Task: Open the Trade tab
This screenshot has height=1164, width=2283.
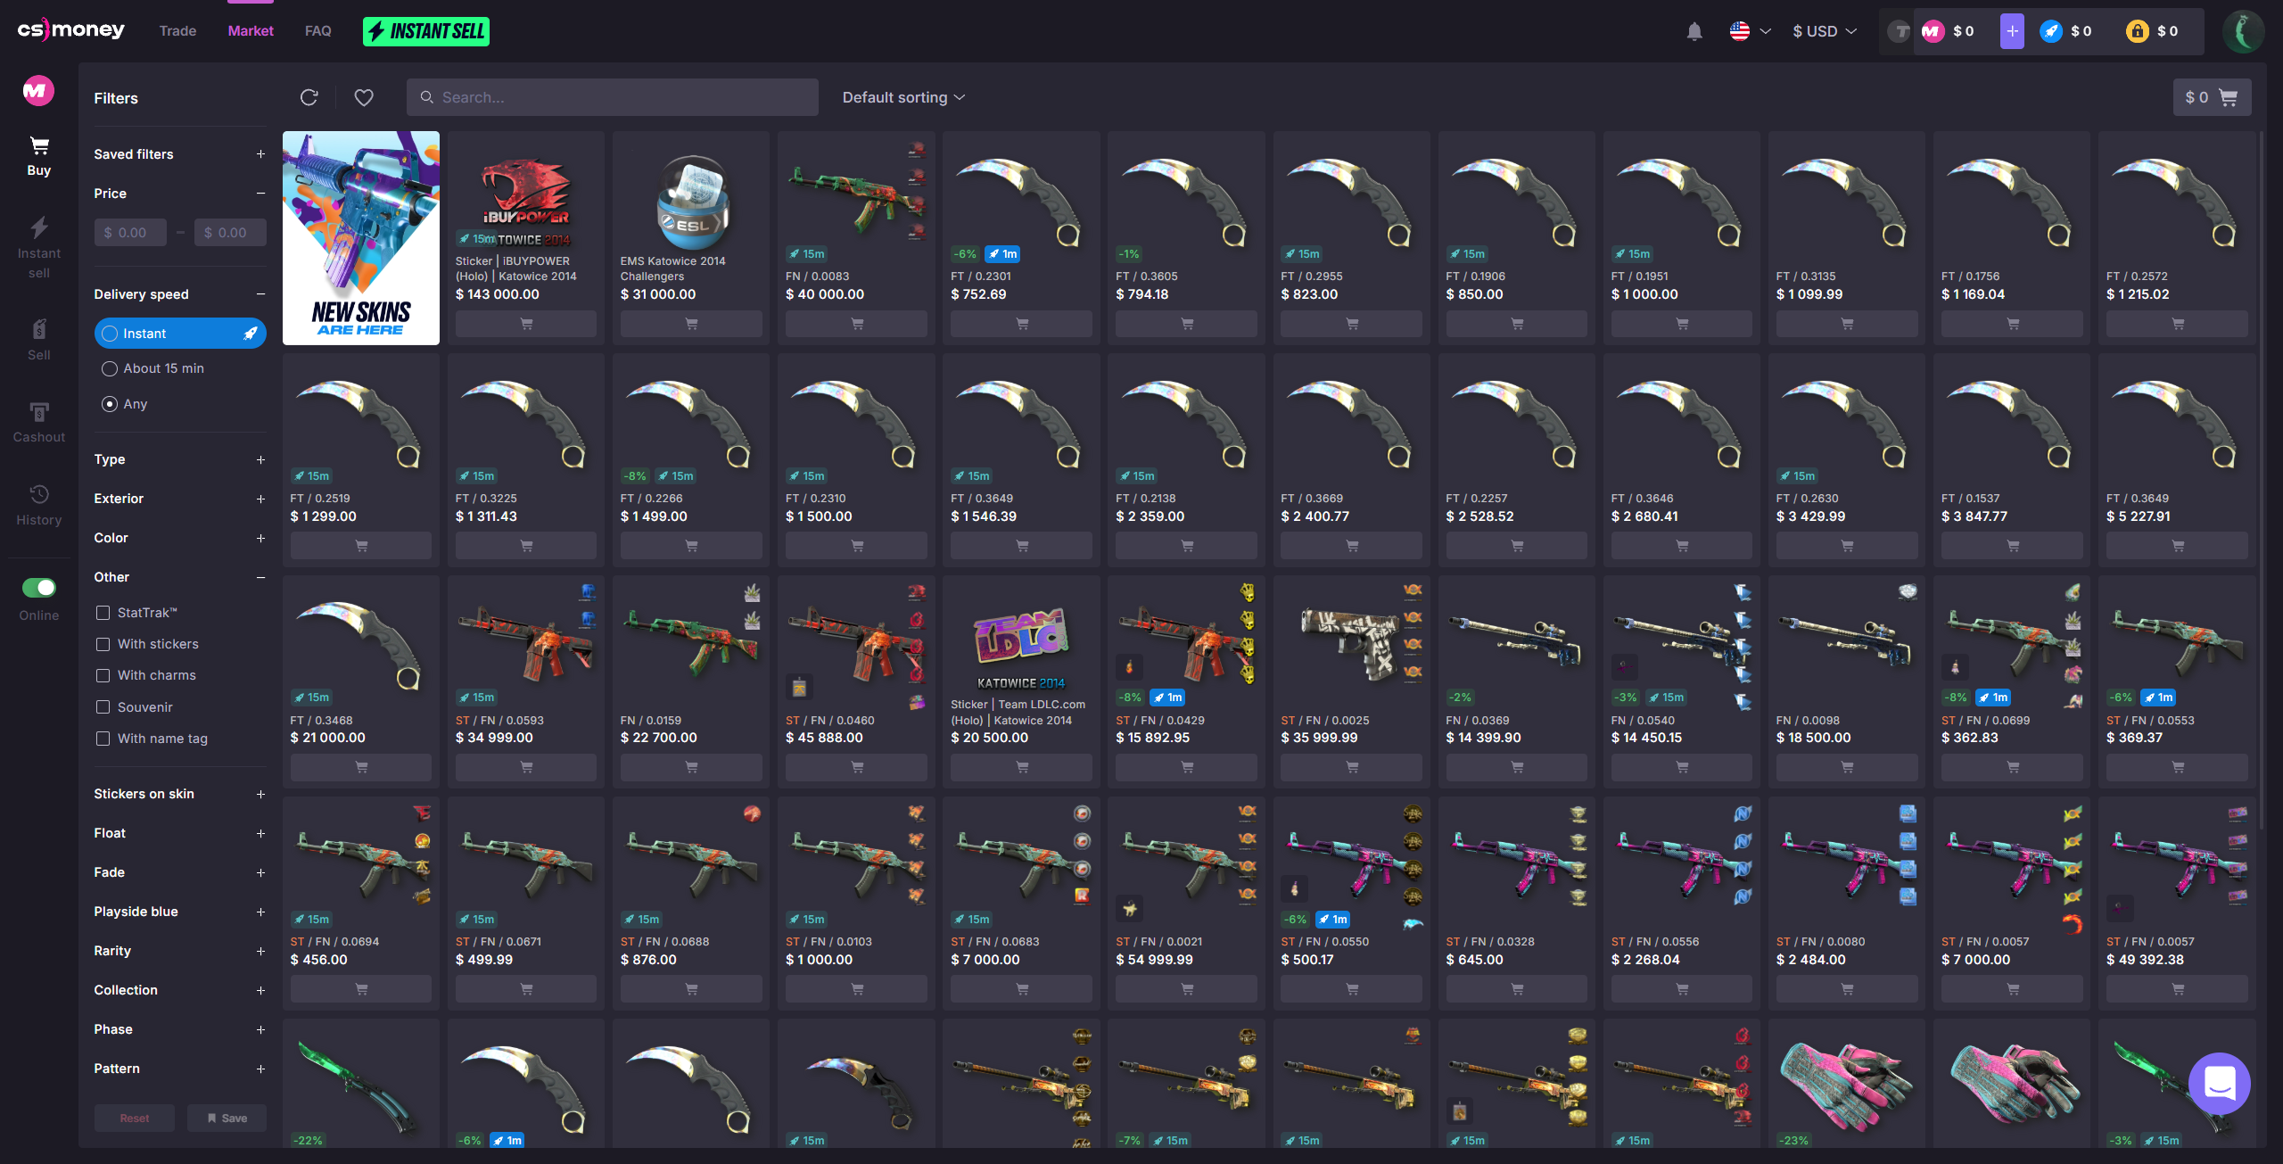Action: tap(177, 31)
